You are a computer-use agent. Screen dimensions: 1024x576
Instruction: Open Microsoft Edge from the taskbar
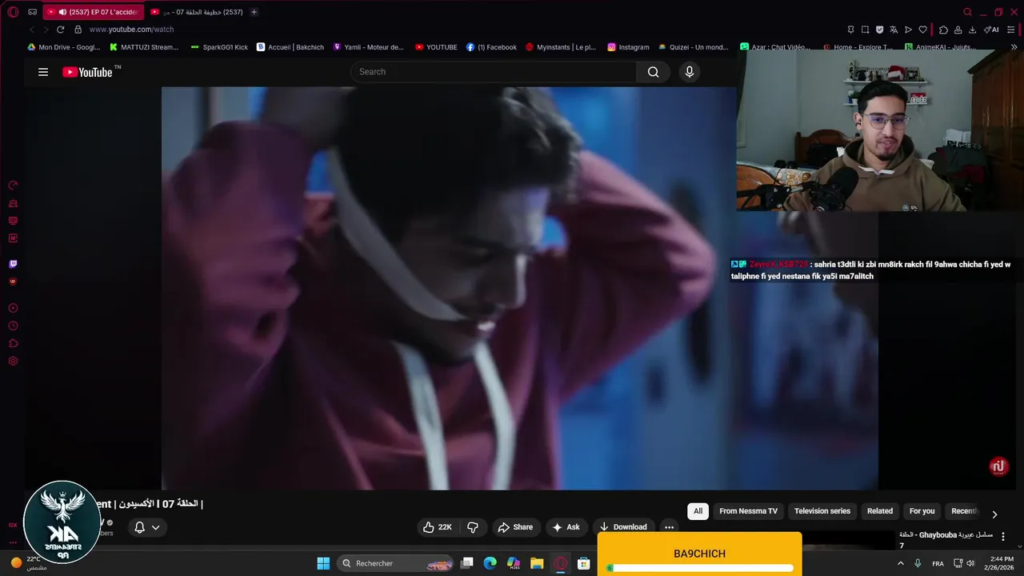(490, 563)
